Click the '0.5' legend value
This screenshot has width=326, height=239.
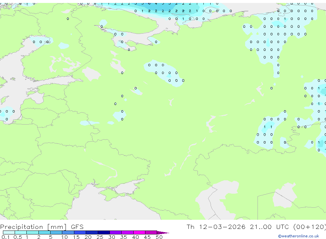click(18, 237)
